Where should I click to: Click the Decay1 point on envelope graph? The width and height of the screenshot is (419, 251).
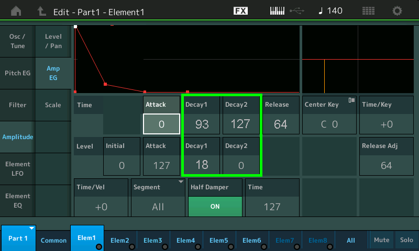point(105,84)
